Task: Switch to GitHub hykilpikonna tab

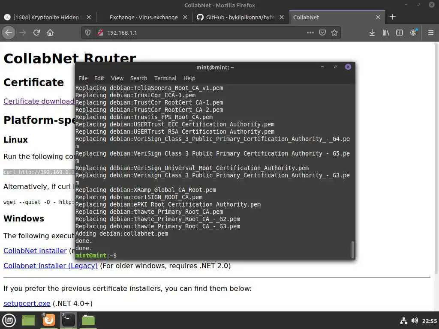Action: coord(240,17)
